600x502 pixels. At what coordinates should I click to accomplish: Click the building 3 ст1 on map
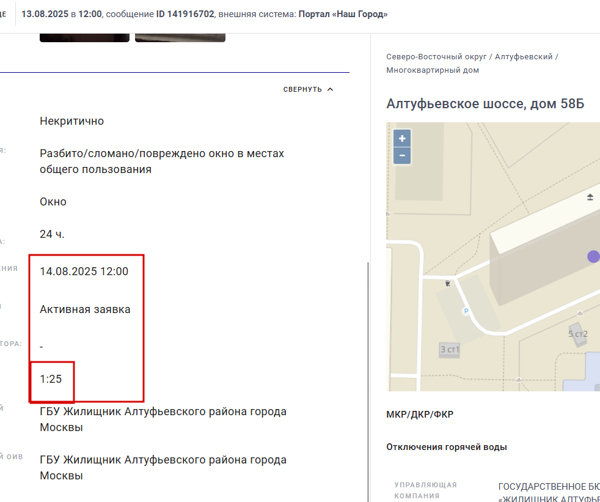tap(449, 350)
